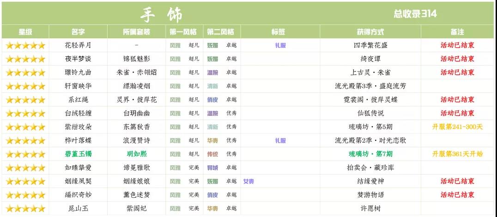Click the set name 浪漫赞诗
497x217 pixels.
137,141
